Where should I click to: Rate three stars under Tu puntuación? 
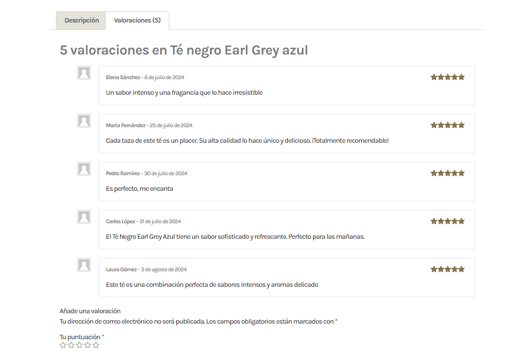point(80,345)
